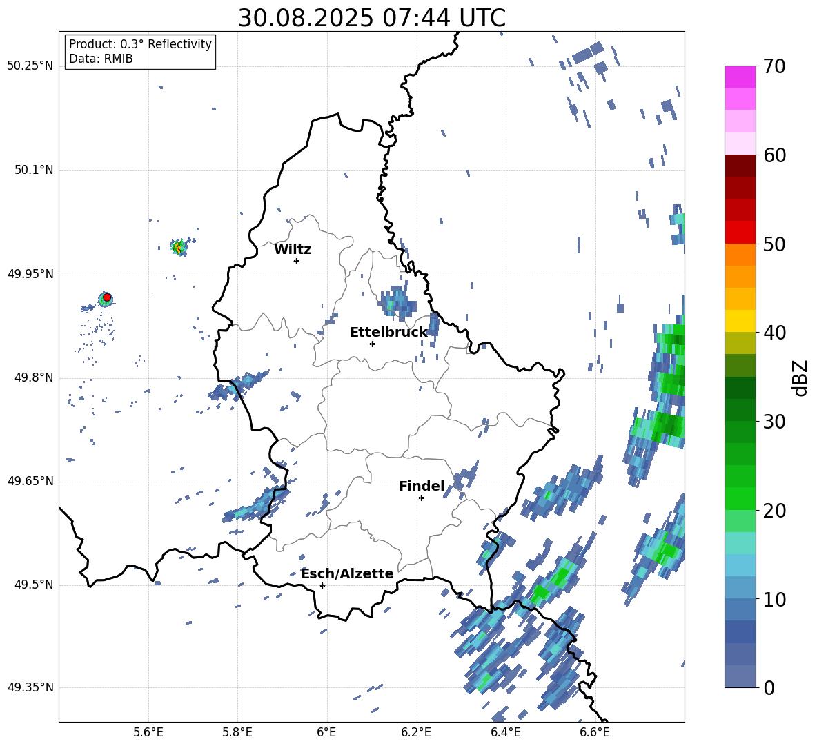The image size is (817, 746).
Task: Click the dBZ colorbar axis label
Action: click(x=801, y=377)
